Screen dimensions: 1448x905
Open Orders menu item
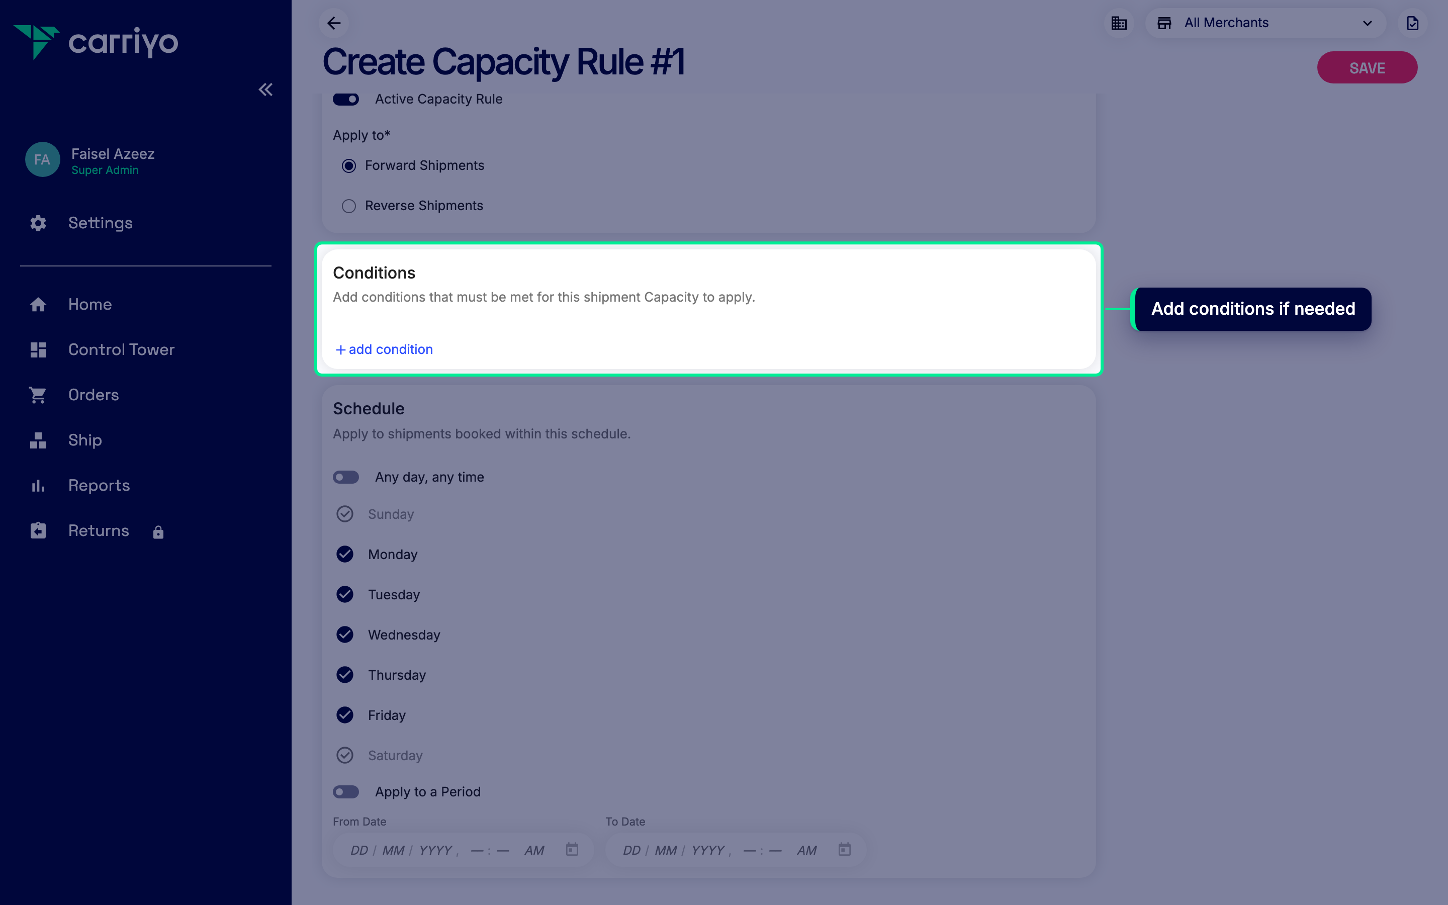tap(94, 395)
